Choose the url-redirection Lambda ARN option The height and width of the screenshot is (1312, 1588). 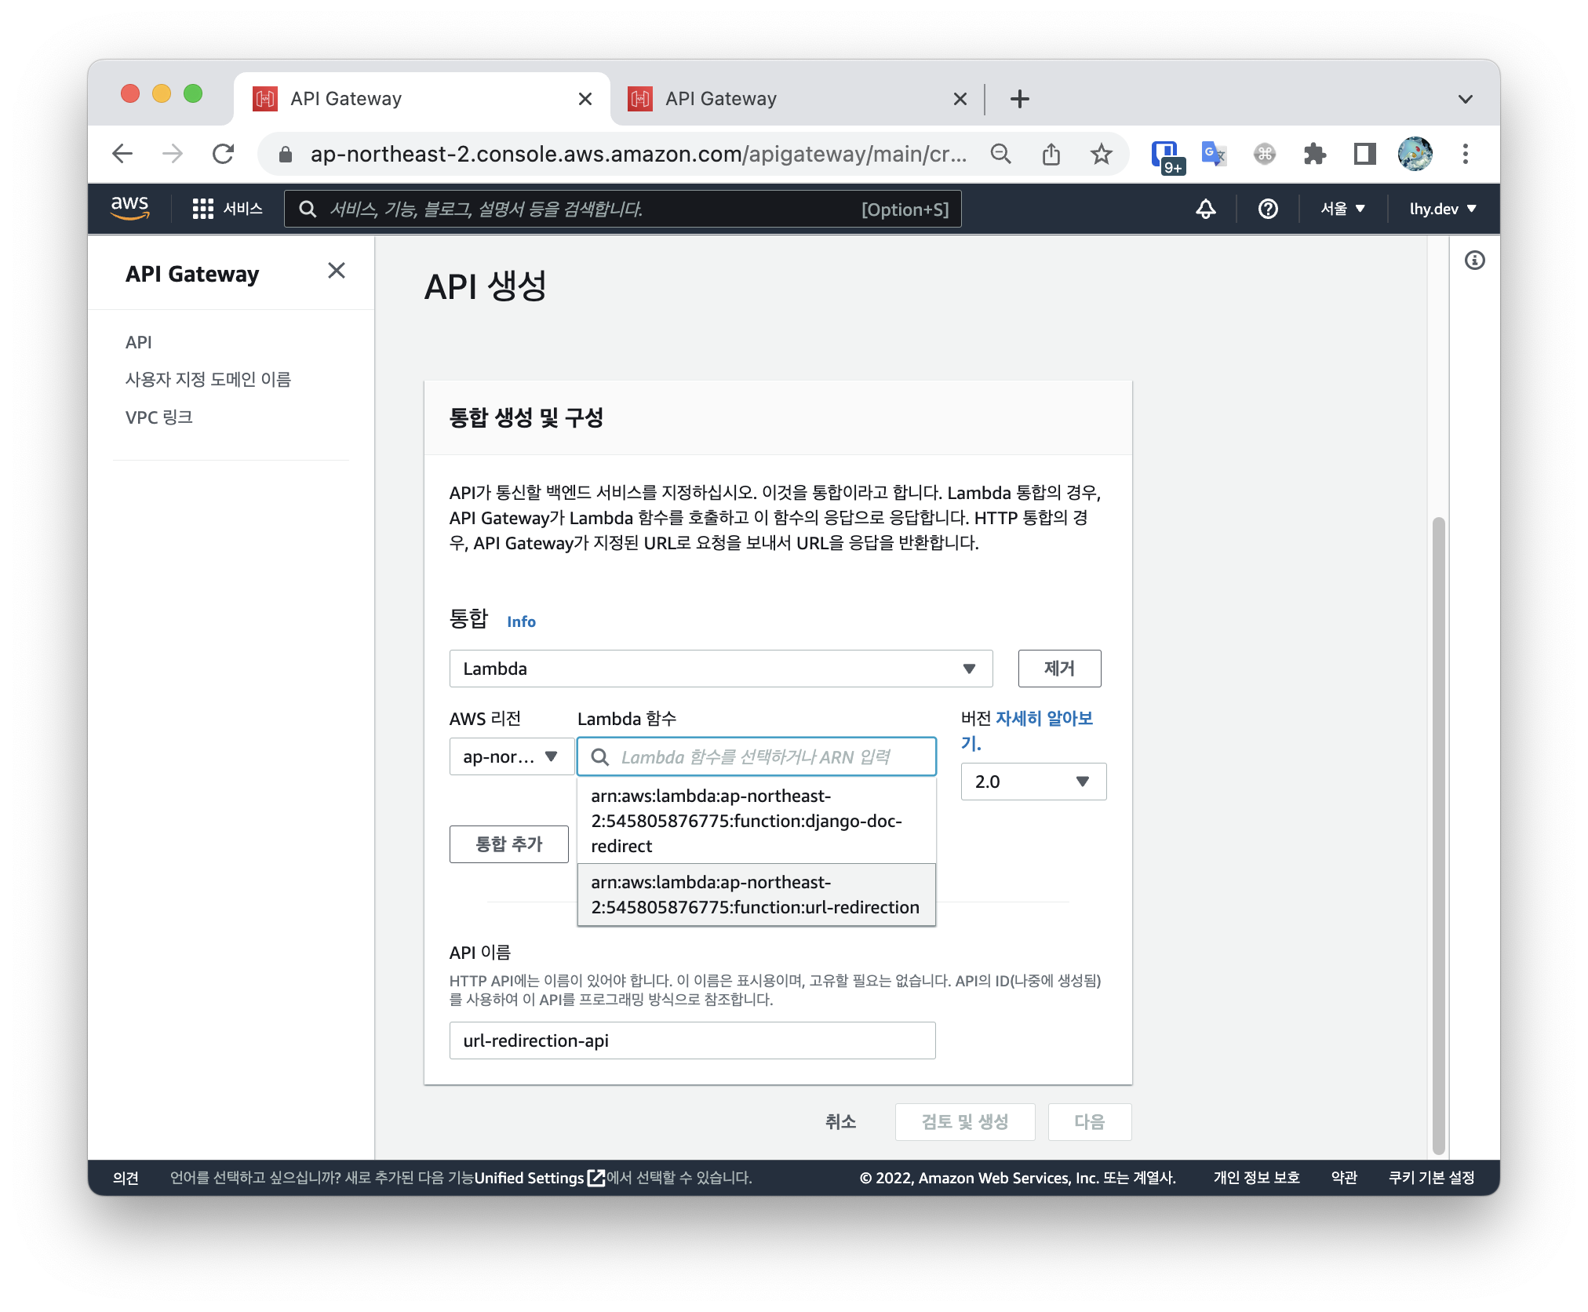tap(756, 895)
